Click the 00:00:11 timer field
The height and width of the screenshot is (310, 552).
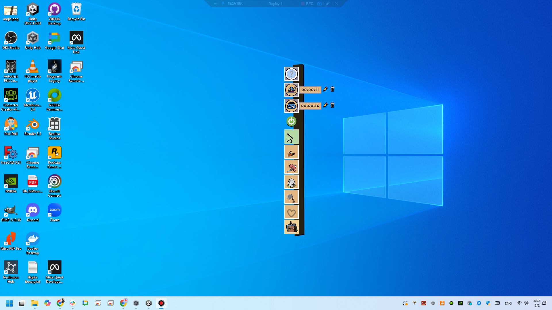pyautogui.click(x=310, y=90)
